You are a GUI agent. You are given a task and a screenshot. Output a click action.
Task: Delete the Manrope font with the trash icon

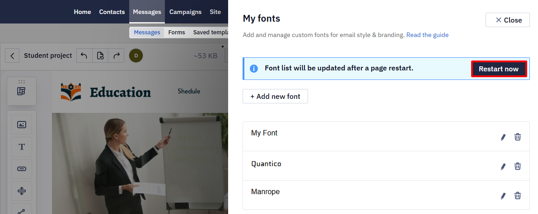[517, 196]
